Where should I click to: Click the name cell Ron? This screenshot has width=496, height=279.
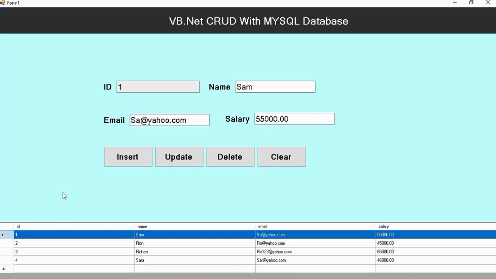click(x=195, y=243)
